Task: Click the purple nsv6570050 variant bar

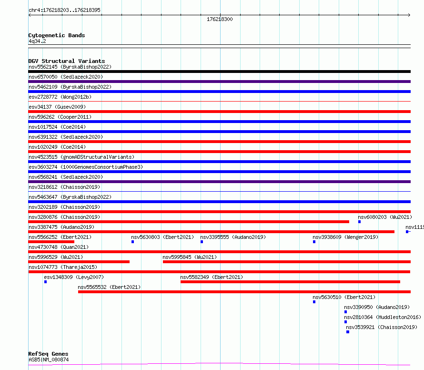Action: point(219,82)
